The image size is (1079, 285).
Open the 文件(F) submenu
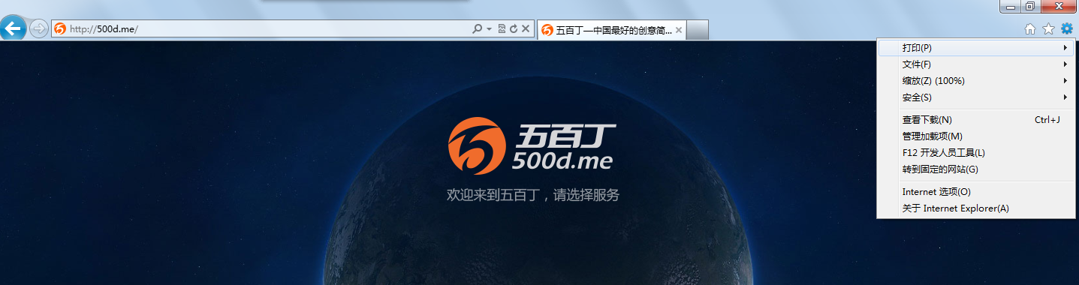tap(975, 64)
